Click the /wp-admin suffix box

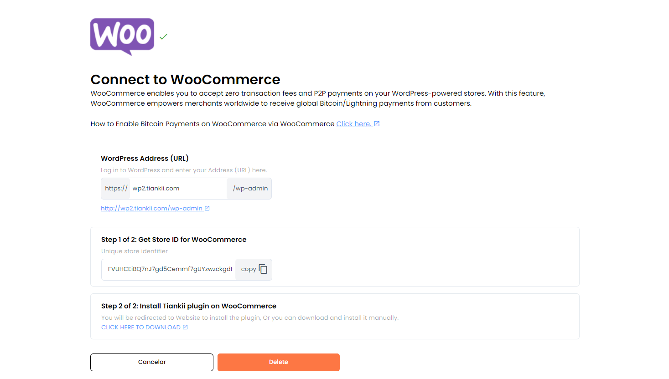250,189
